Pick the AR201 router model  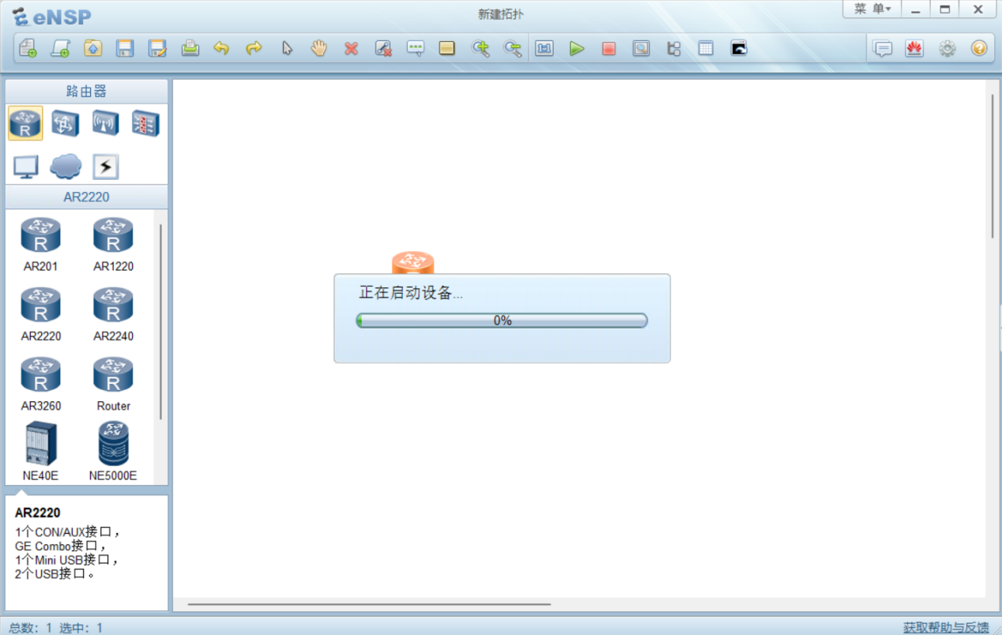[40, 245]
